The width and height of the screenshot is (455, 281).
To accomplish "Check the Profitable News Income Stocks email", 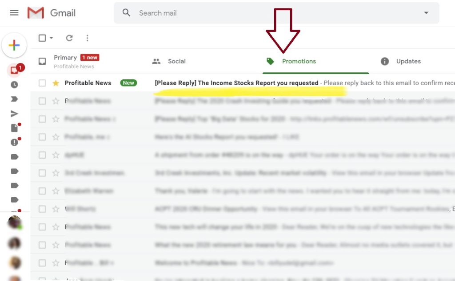I will pyautogui.click(x=42, y=83).
